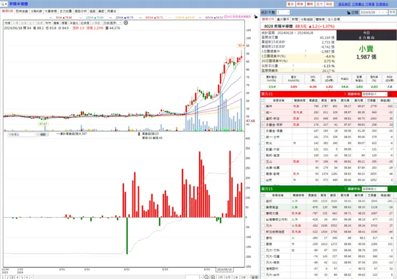Image resolution: width=397 pixels, height=279 pixels.
Task: Toggle select-all checkbox in 買方15 header row
Action: point(263,100)
